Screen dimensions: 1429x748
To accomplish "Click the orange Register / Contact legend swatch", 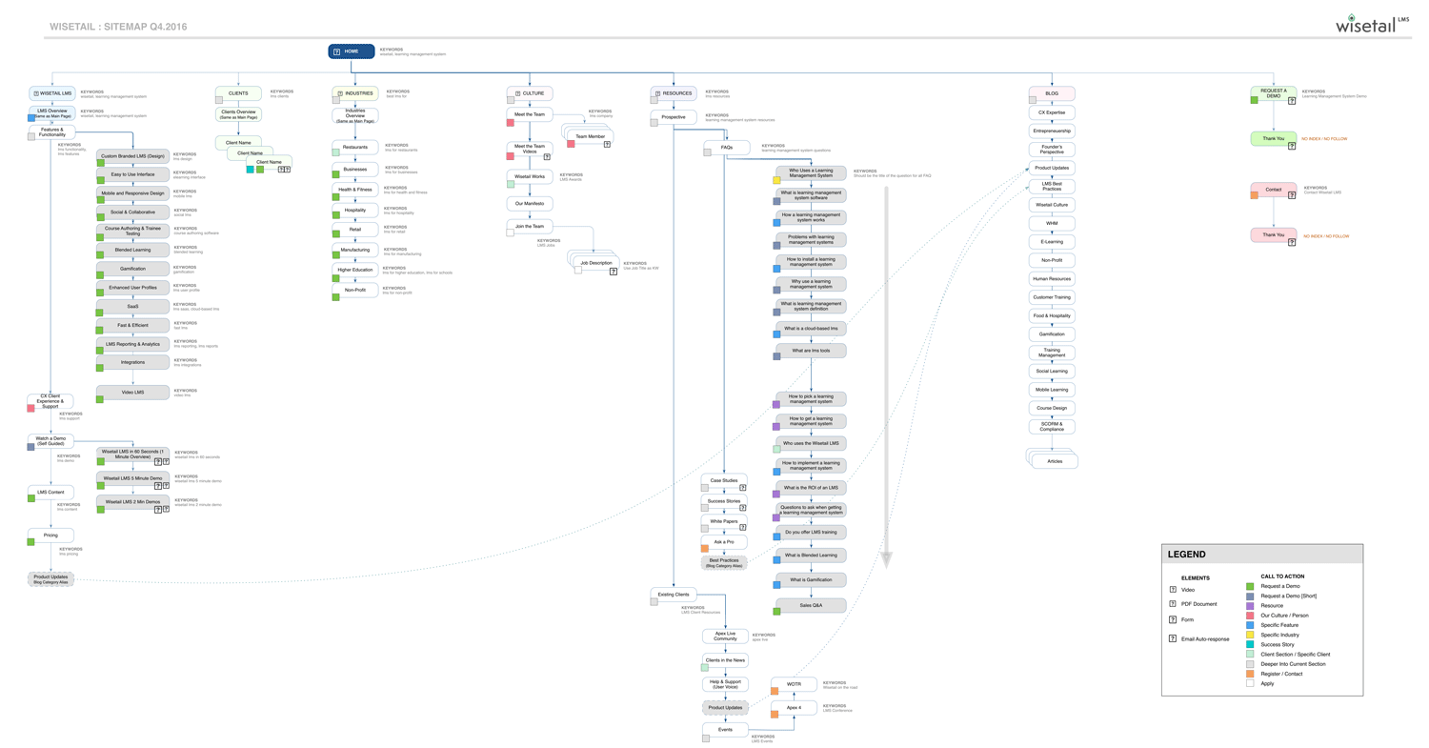I will [x=1250, y=674].
